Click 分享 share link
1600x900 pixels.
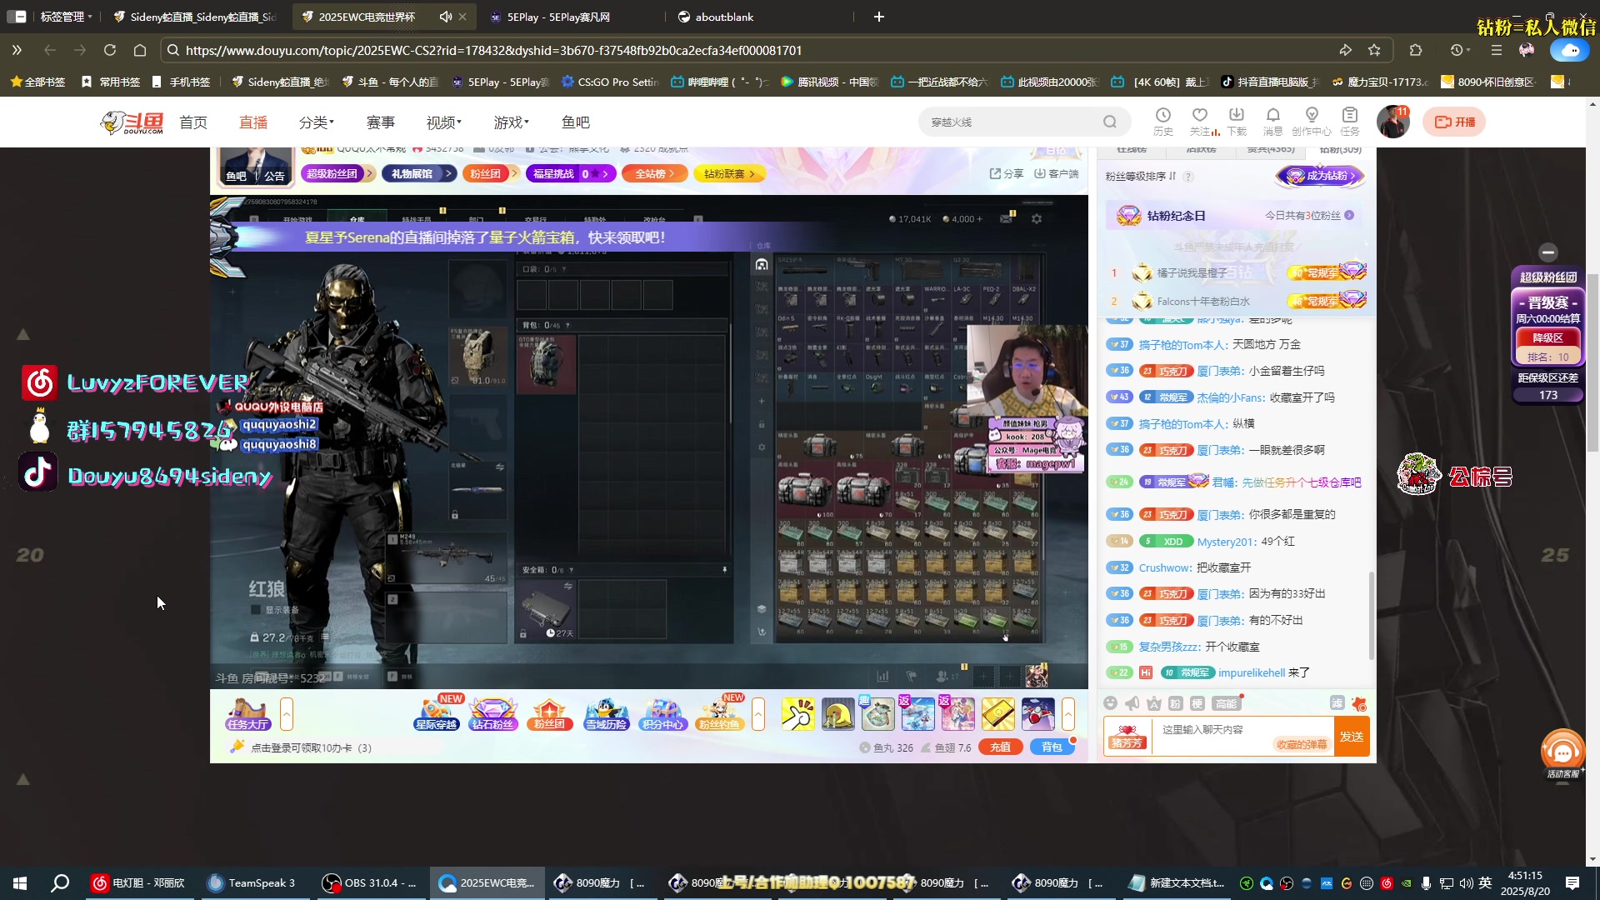click(1007, 173)
